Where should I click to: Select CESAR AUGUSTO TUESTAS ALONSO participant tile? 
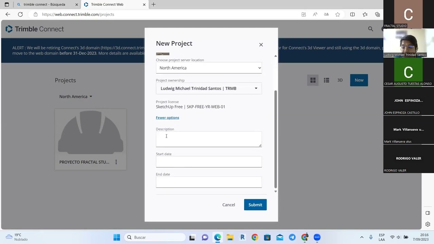409,72
